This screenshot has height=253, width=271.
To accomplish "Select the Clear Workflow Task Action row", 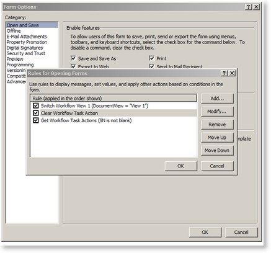I will click(x=113, y=113).
